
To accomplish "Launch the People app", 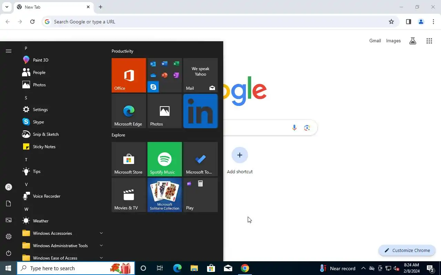I will click(x=62, y=73).
